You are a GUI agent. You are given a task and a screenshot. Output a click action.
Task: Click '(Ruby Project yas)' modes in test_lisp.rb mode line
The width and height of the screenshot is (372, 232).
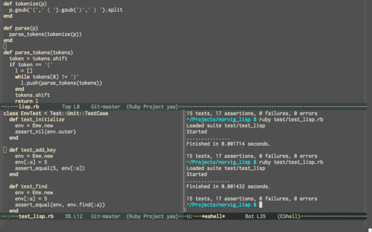pos(152,216)
